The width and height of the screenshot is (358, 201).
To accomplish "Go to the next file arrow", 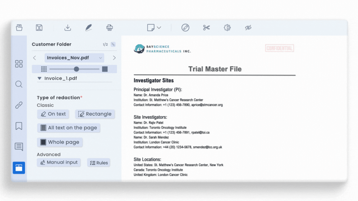I will [x=114, y=58].
